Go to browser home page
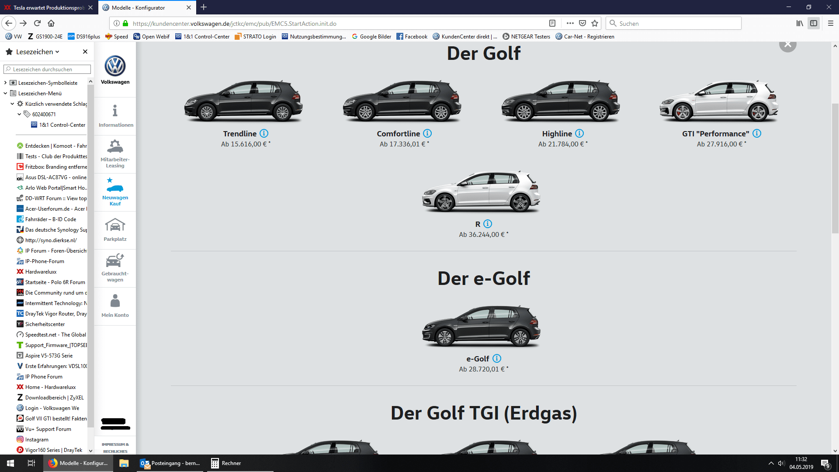The image size is (839, 472). tap(51, 23)
